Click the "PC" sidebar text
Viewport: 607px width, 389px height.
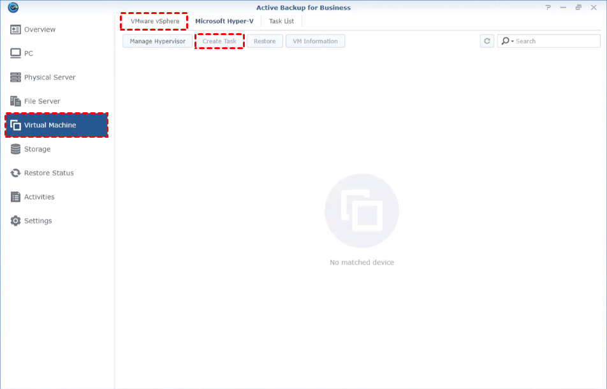(29, 54)
